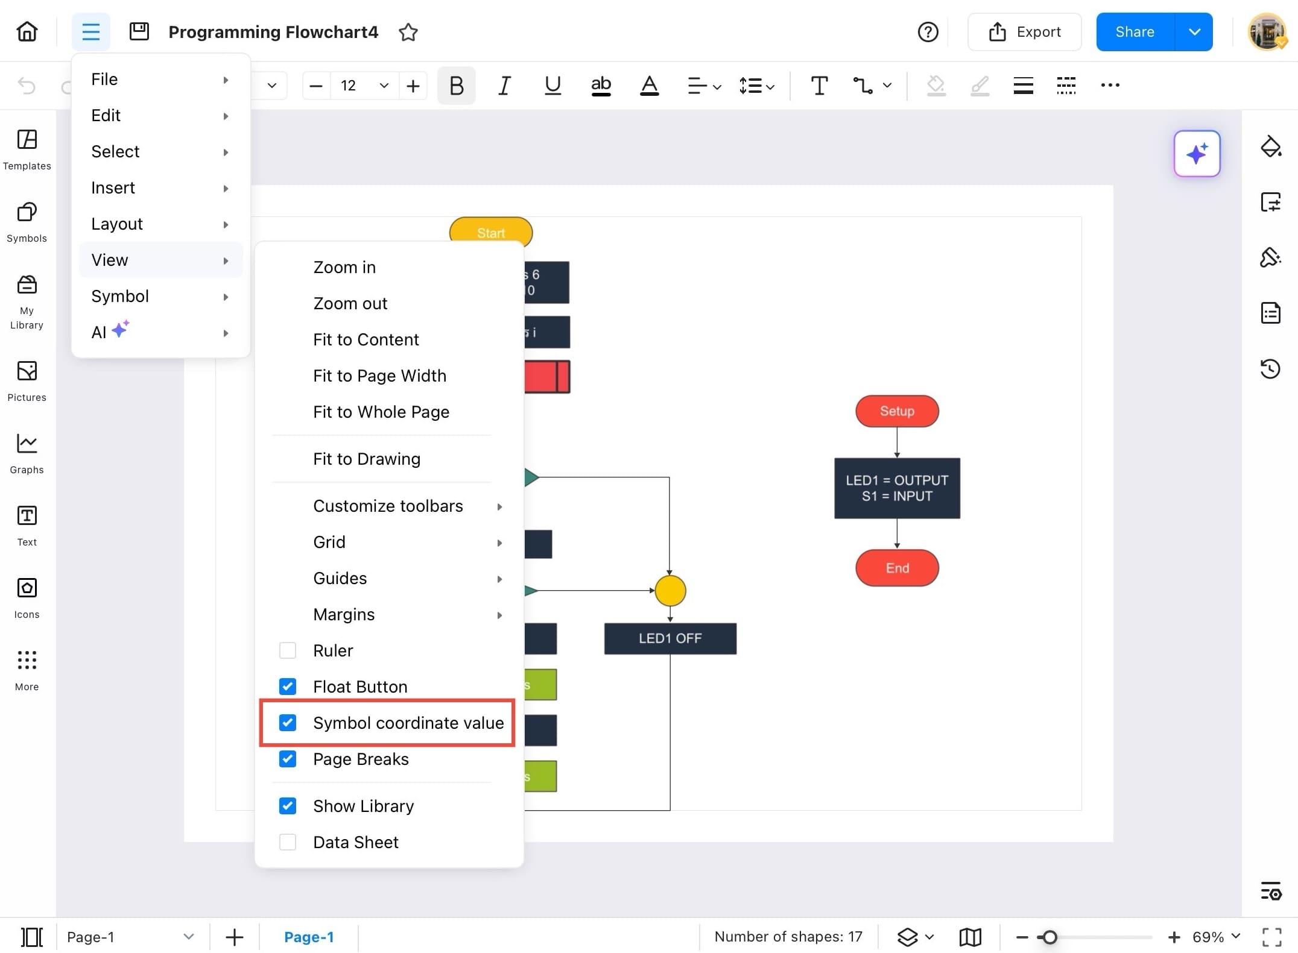Open the Graphs sidebar panel
1298x953 pixels.
click(x=27, y=453)
